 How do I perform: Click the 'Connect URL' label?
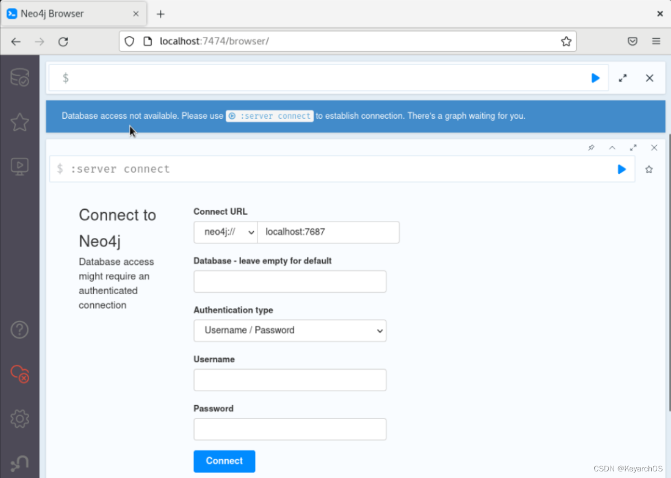pos(220,212)
